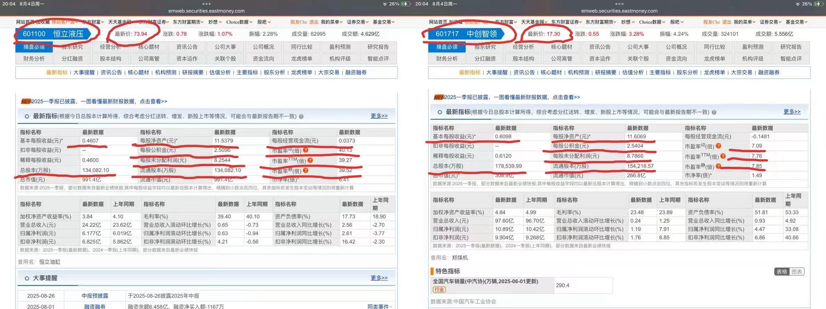
Task: Expand 股吧 dropdown on left page
Action: click(x=264, y=22)
